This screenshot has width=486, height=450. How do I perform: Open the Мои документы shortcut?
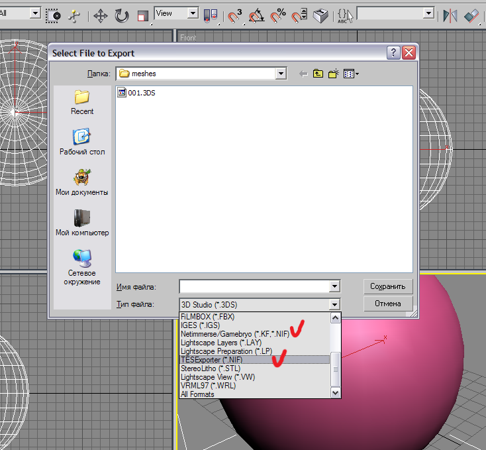(x=82, y=182)
